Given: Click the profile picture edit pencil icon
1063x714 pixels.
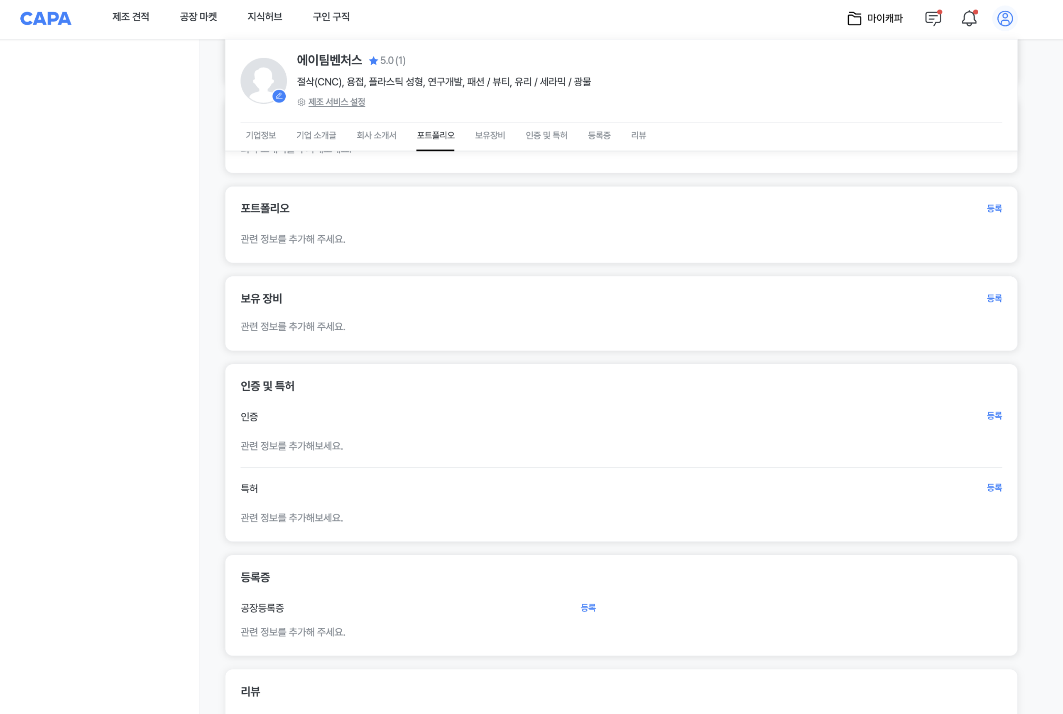Looking at the screenshot, I should coord(279,95).
